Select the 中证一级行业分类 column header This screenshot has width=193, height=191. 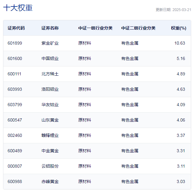tap(95, 28)
